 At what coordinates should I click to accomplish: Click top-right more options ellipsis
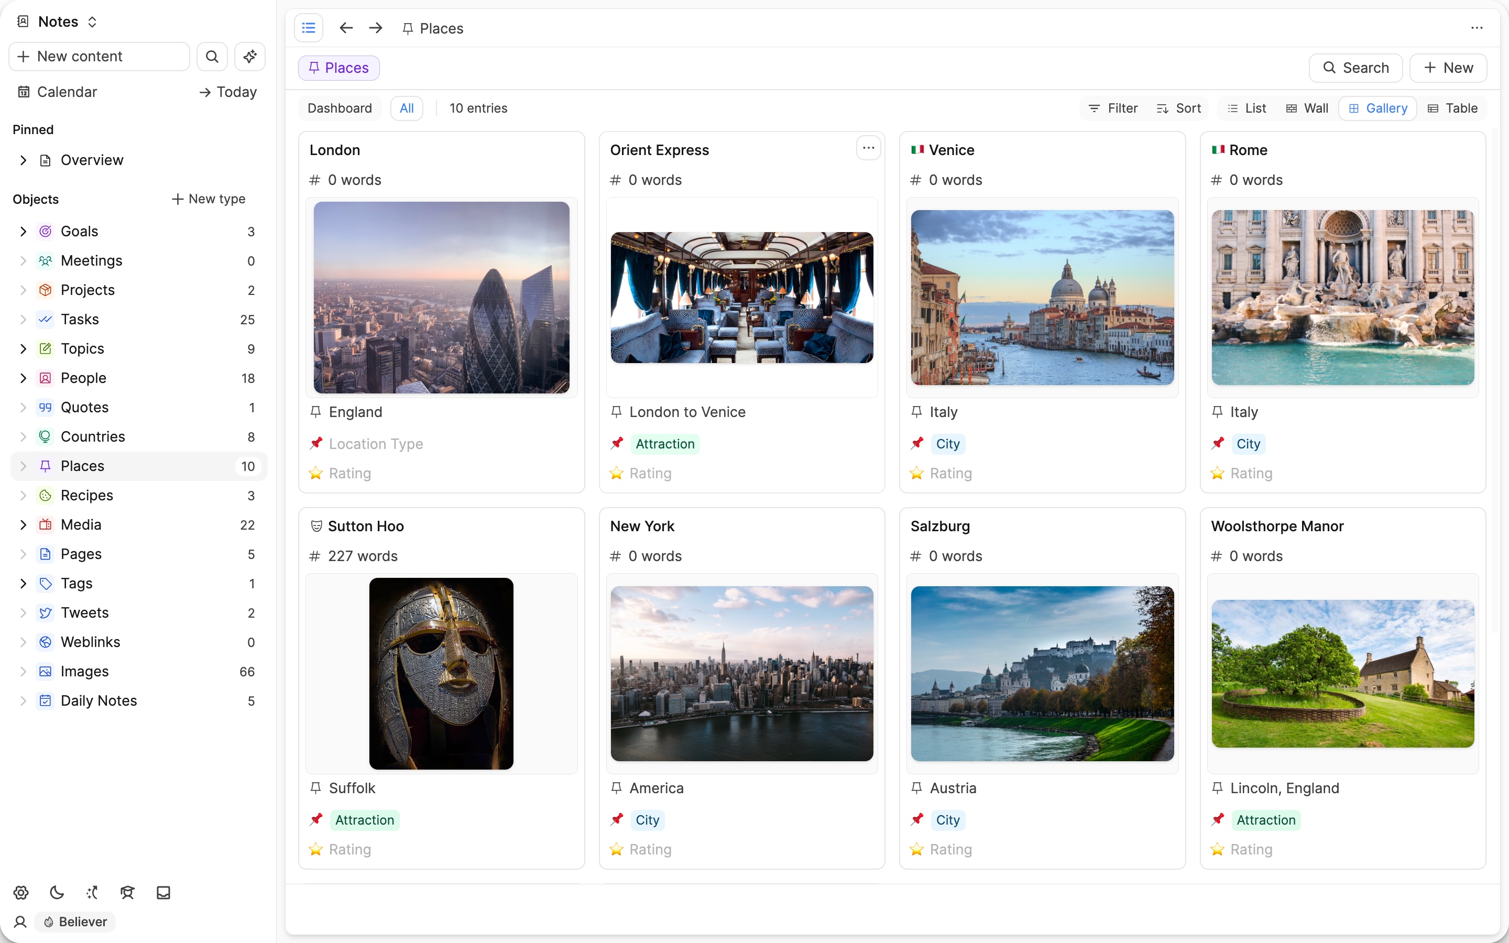tap(1477, 28)
